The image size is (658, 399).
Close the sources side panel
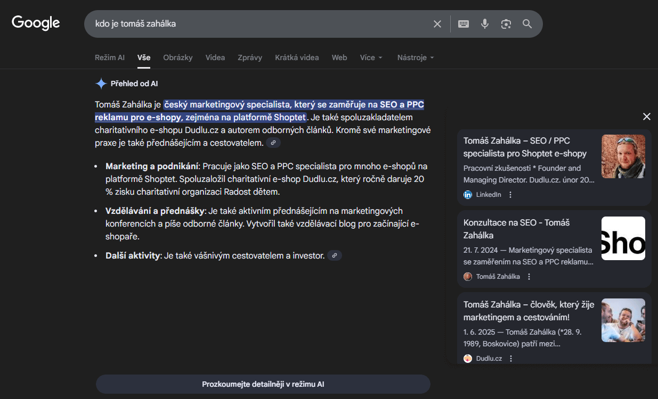647,117
